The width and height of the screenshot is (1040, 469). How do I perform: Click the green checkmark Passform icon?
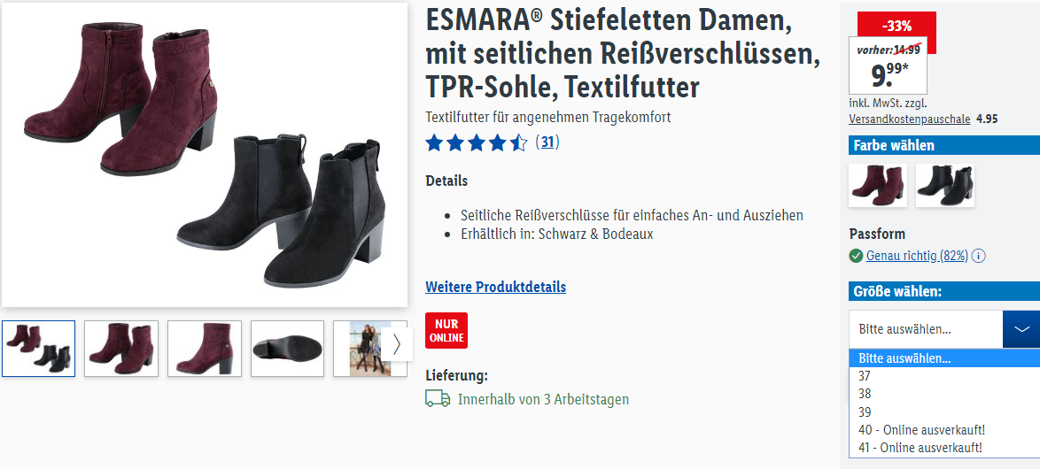pyautogui.click(x=856, y=256)
